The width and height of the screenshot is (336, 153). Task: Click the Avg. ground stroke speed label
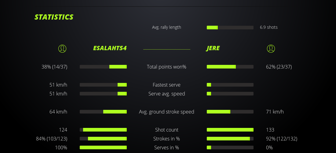coord(166,112)
